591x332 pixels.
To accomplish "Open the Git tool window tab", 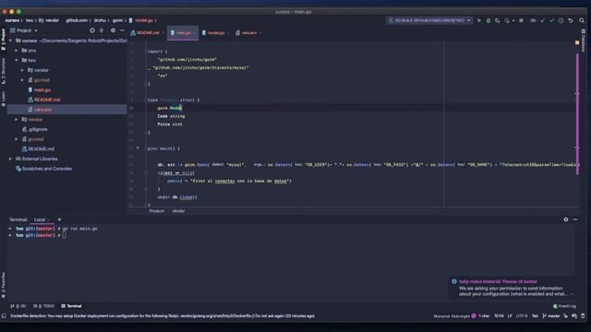I will (18, 306).
